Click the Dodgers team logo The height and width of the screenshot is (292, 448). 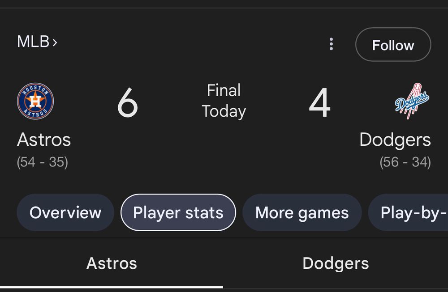click(412, 101)
